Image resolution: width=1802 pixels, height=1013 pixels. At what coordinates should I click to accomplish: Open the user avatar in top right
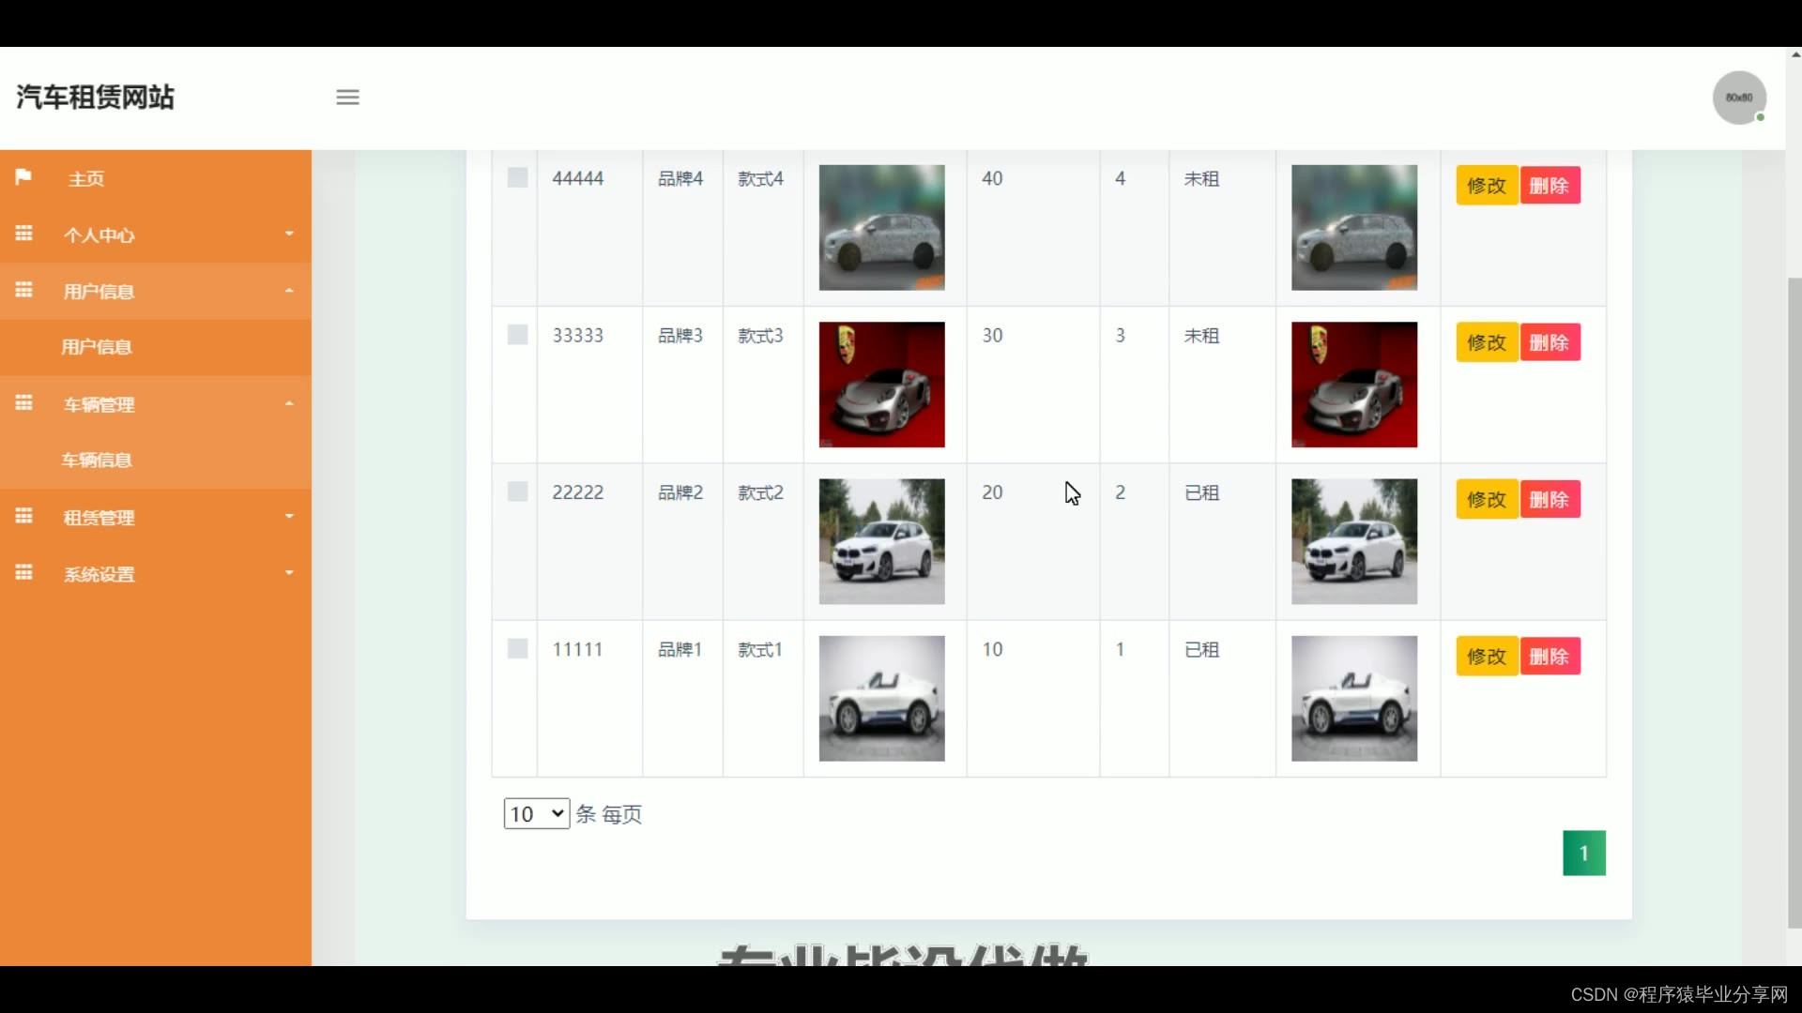tap(1738, 98)
